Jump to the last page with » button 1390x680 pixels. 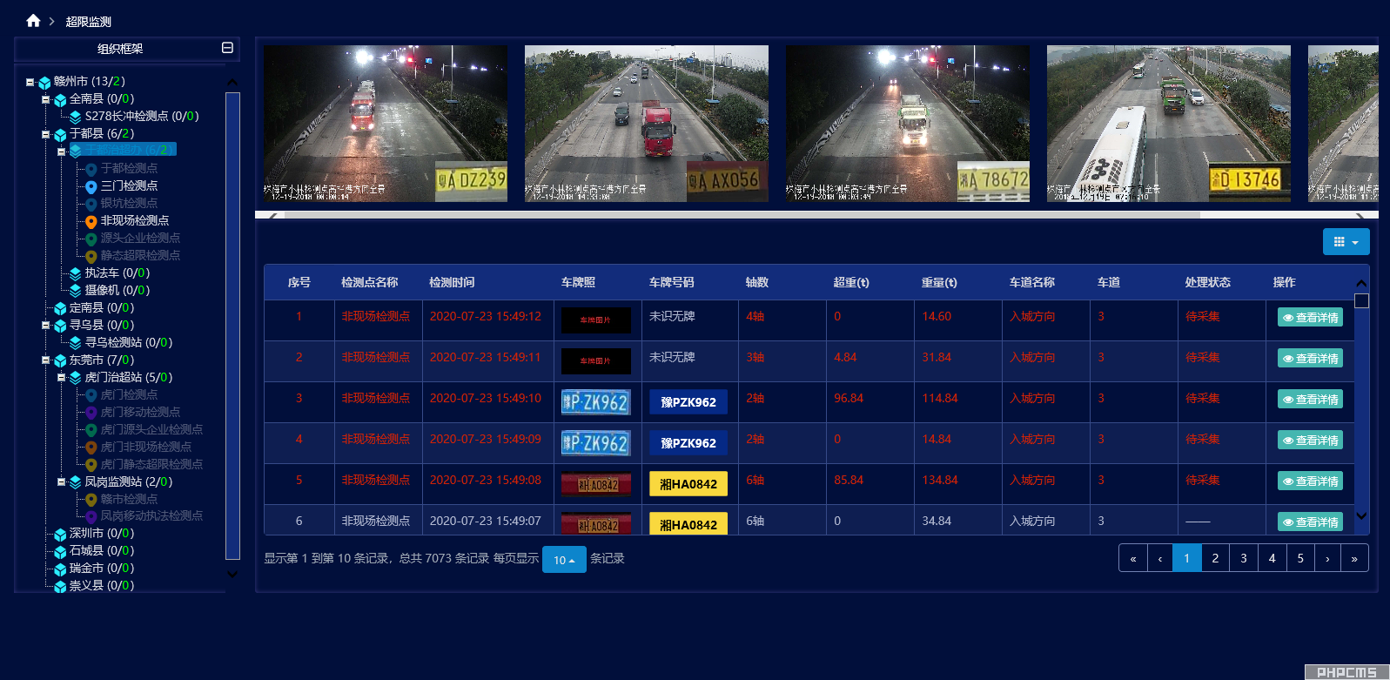(x=1354, y=558)
